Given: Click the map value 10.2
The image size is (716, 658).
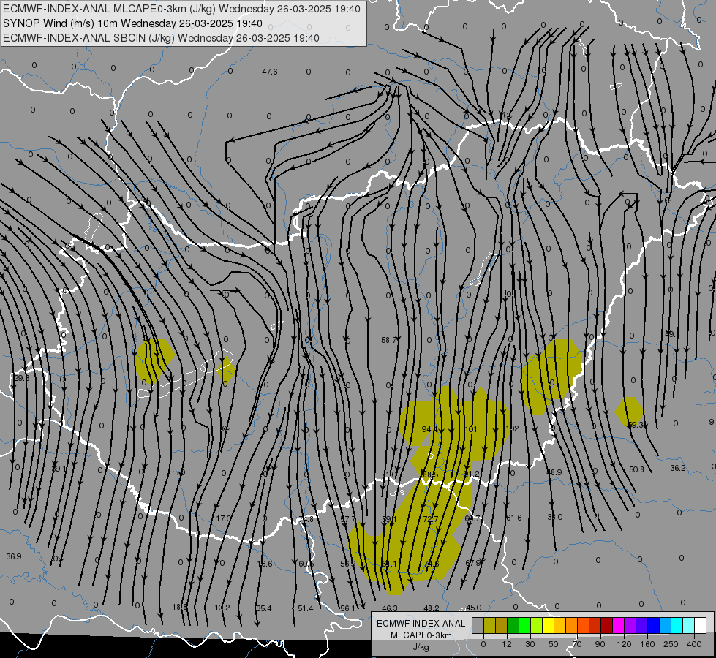Looking at the screenshot, I should point(222,608).
